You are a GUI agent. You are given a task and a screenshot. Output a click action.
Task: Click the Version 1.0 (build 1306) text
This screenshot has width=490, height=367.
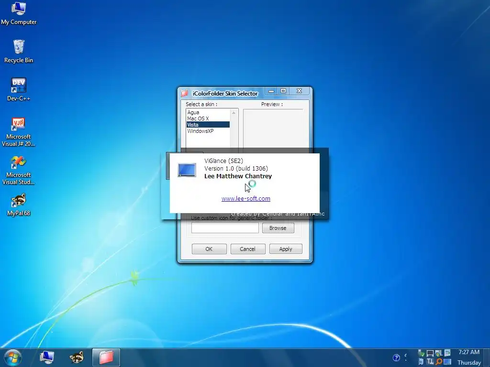236,169
